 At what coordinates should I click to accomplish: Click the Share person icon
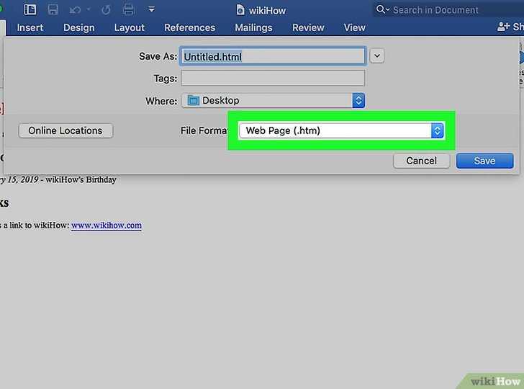(x=503, y=27)
